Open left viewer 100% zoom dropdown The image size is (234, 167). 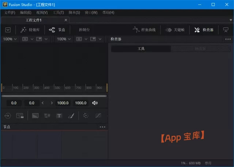(10, 39)
